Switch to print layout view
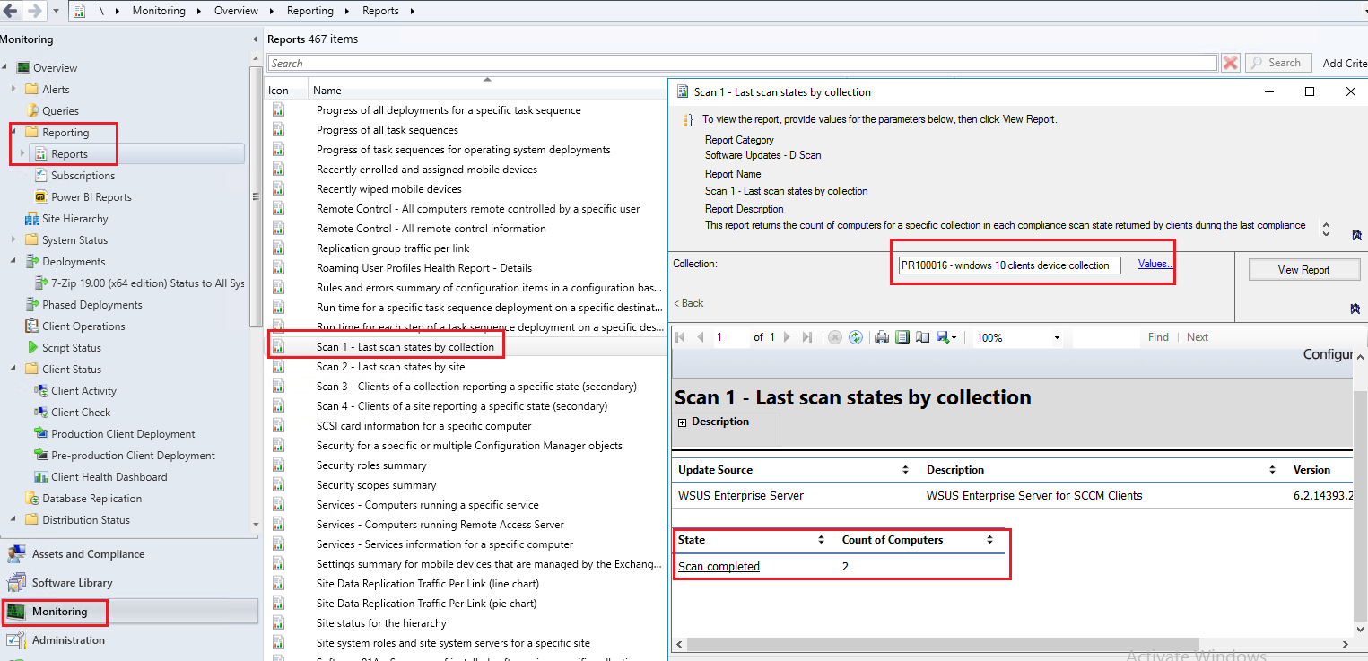This screenshot has height=661, width=1368. pyautogui.click(x=902, y=337)
